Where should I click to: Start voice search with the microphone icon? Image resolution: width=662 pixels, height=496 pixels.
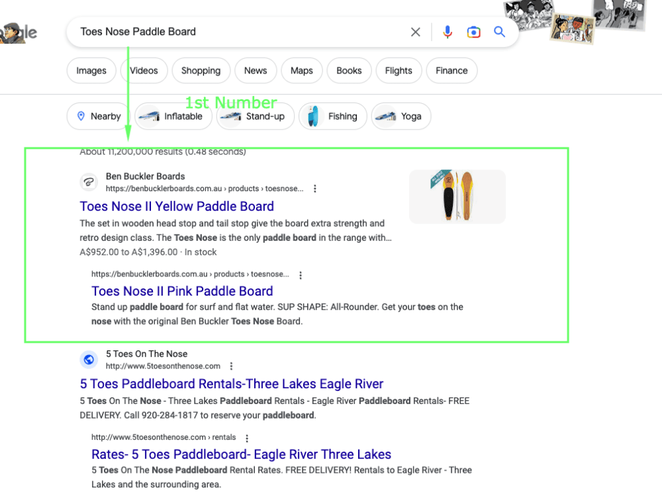point(448,32)
